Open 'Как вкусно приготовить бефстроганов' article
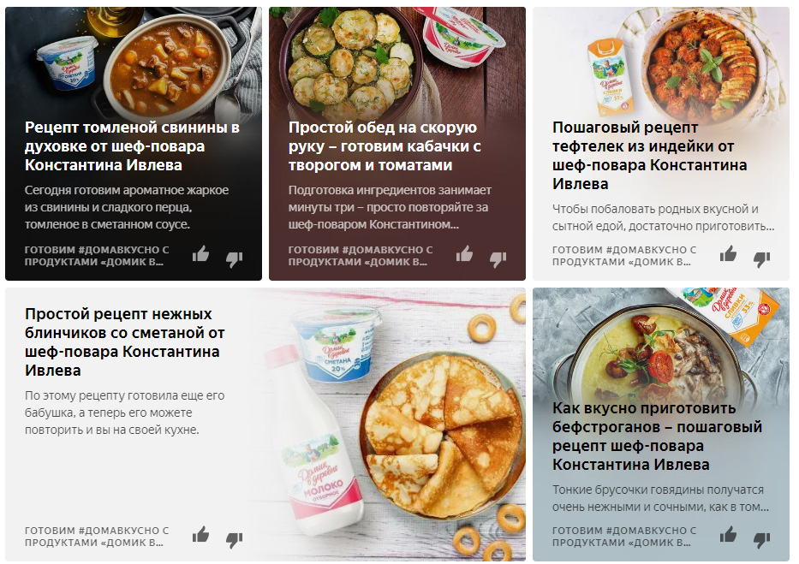The image size is (799, 564). (658, 436)
